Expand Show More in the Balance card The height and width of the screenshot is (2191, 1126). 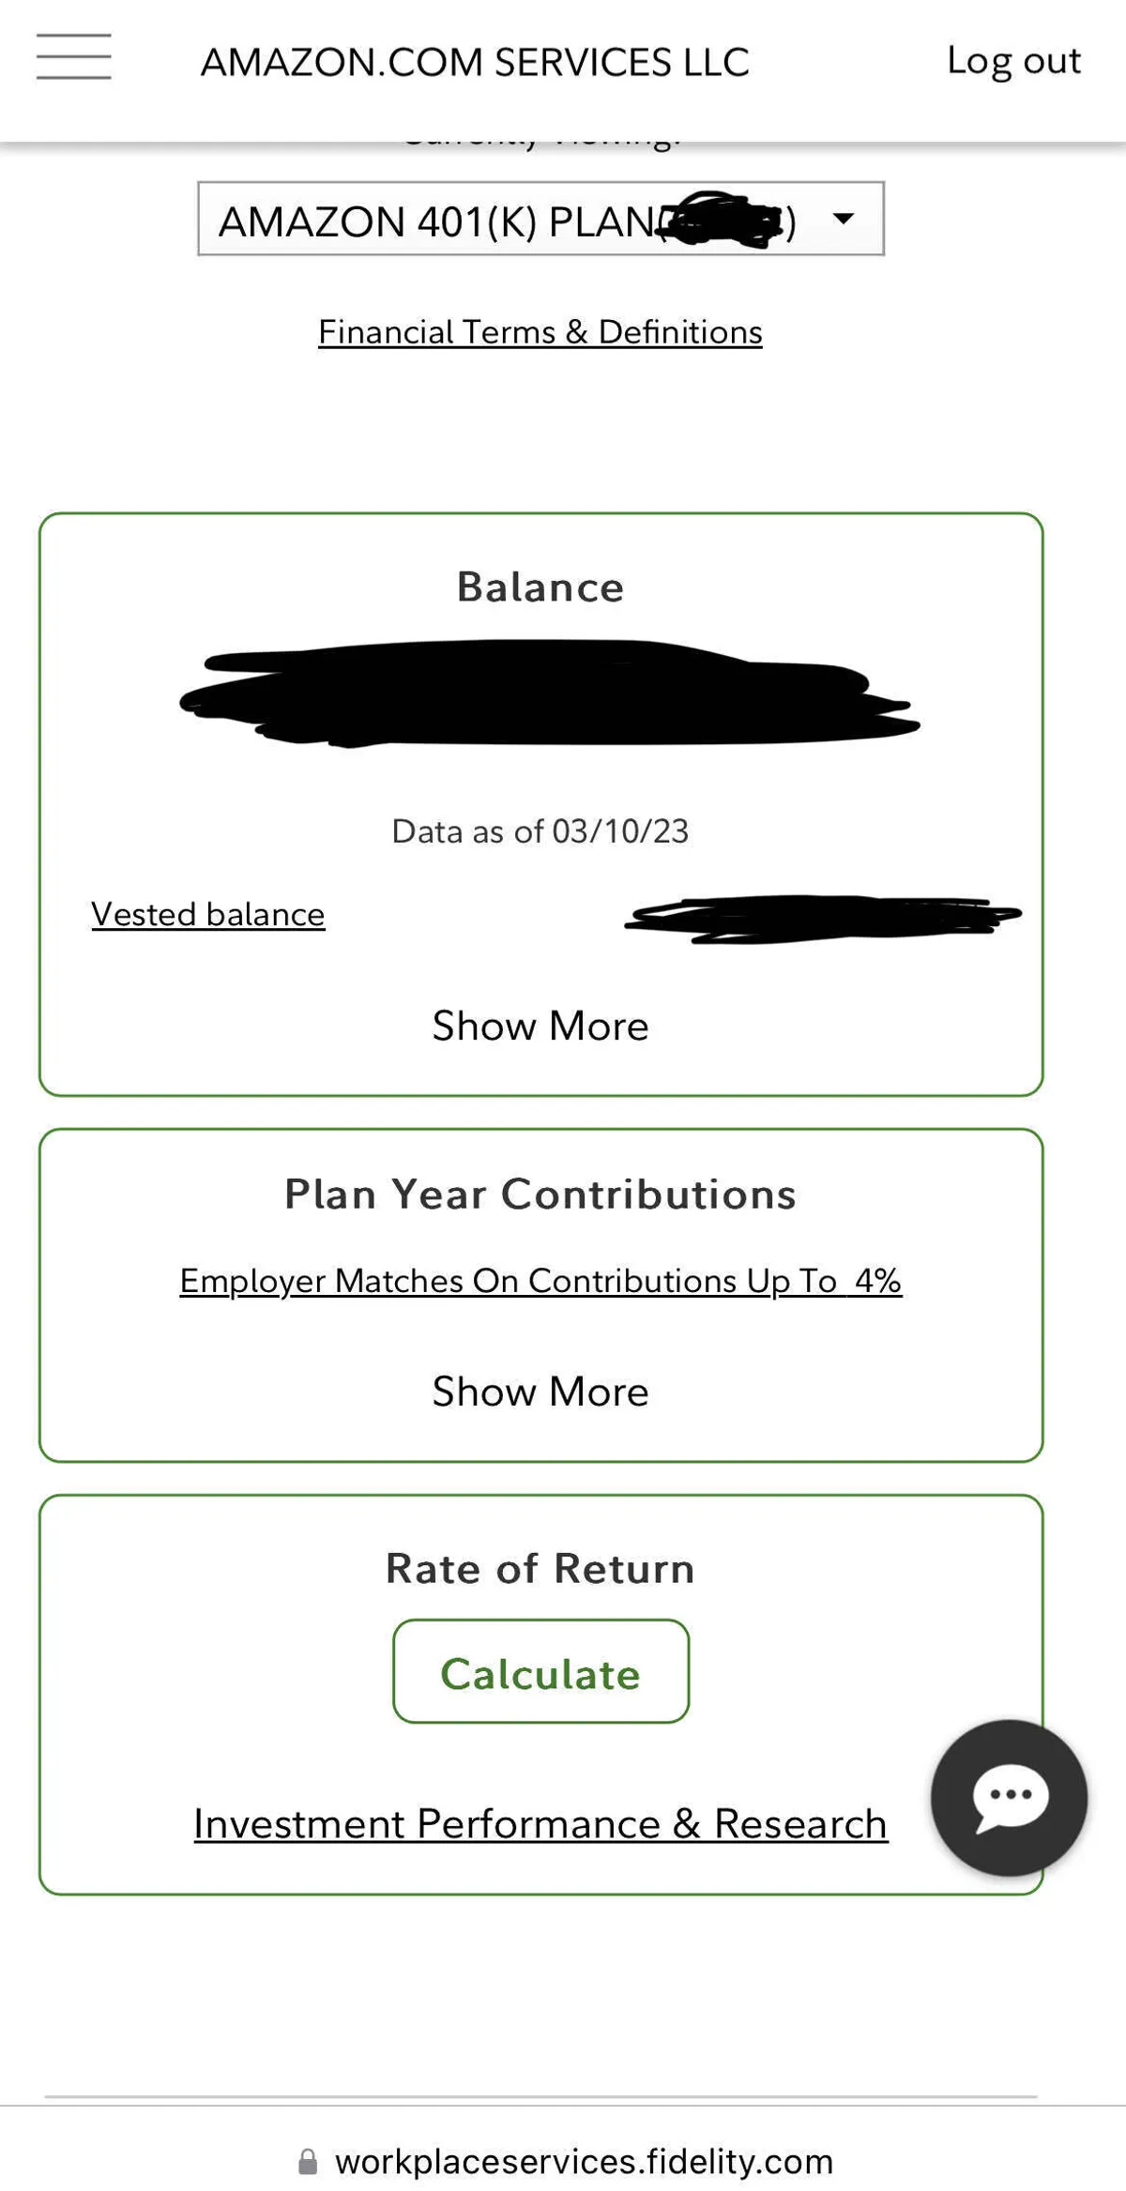tap(540, 1026)
